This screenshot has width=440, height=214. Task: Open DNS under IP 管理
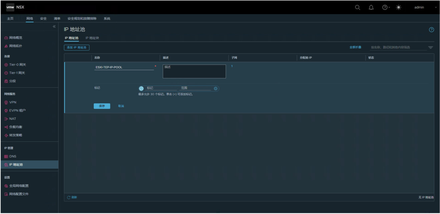(x=10, y=156)
